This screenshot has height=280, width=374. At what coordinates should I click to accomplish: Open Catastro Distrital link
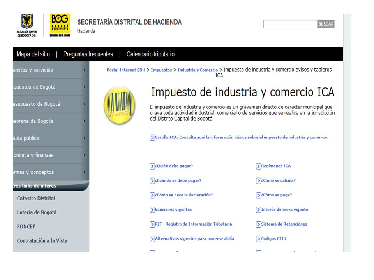point(36,198)
